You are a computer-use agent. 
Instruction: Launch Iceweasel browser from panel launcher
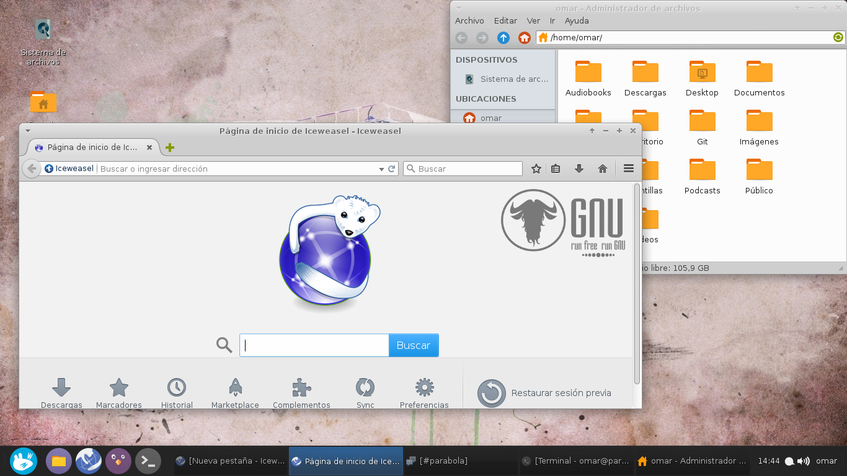point(89,461)
